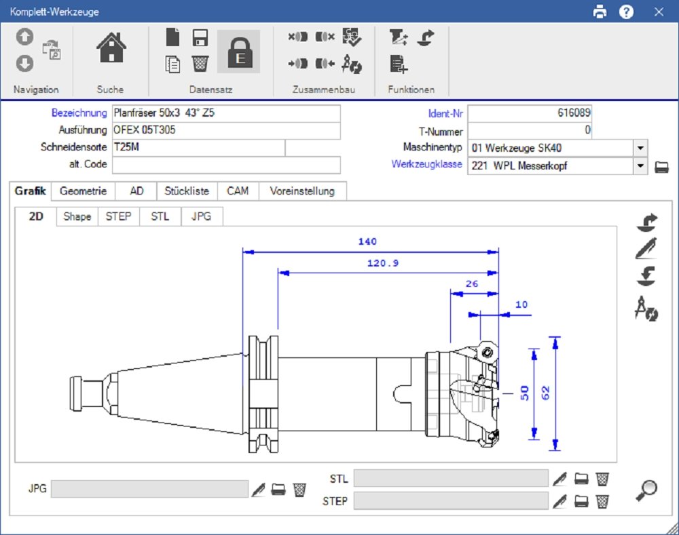Click the floppy disk save icon

pyautogui.click(x=200, y=37)
